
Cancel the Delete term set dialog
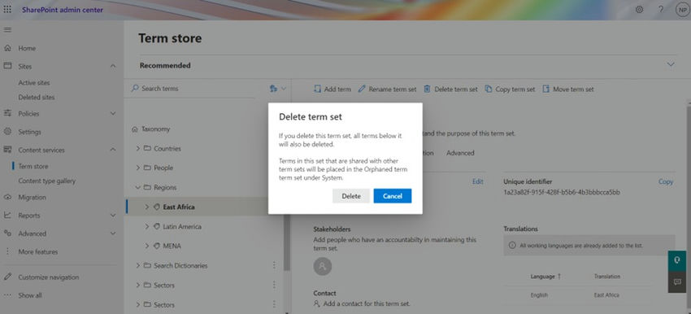pyautogui.click(x=393, y=196)
